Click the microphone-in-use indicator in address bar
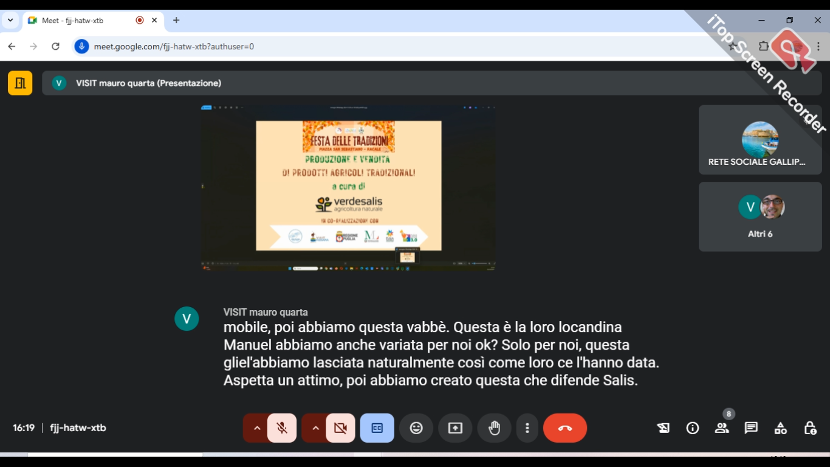The image size is (830, 467). [81, 46]
